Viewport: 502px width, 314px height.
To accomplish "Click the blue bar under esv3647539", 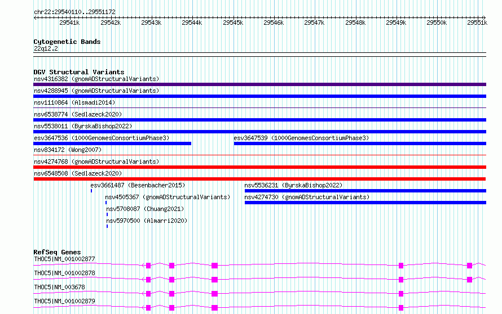I will 360,143.
